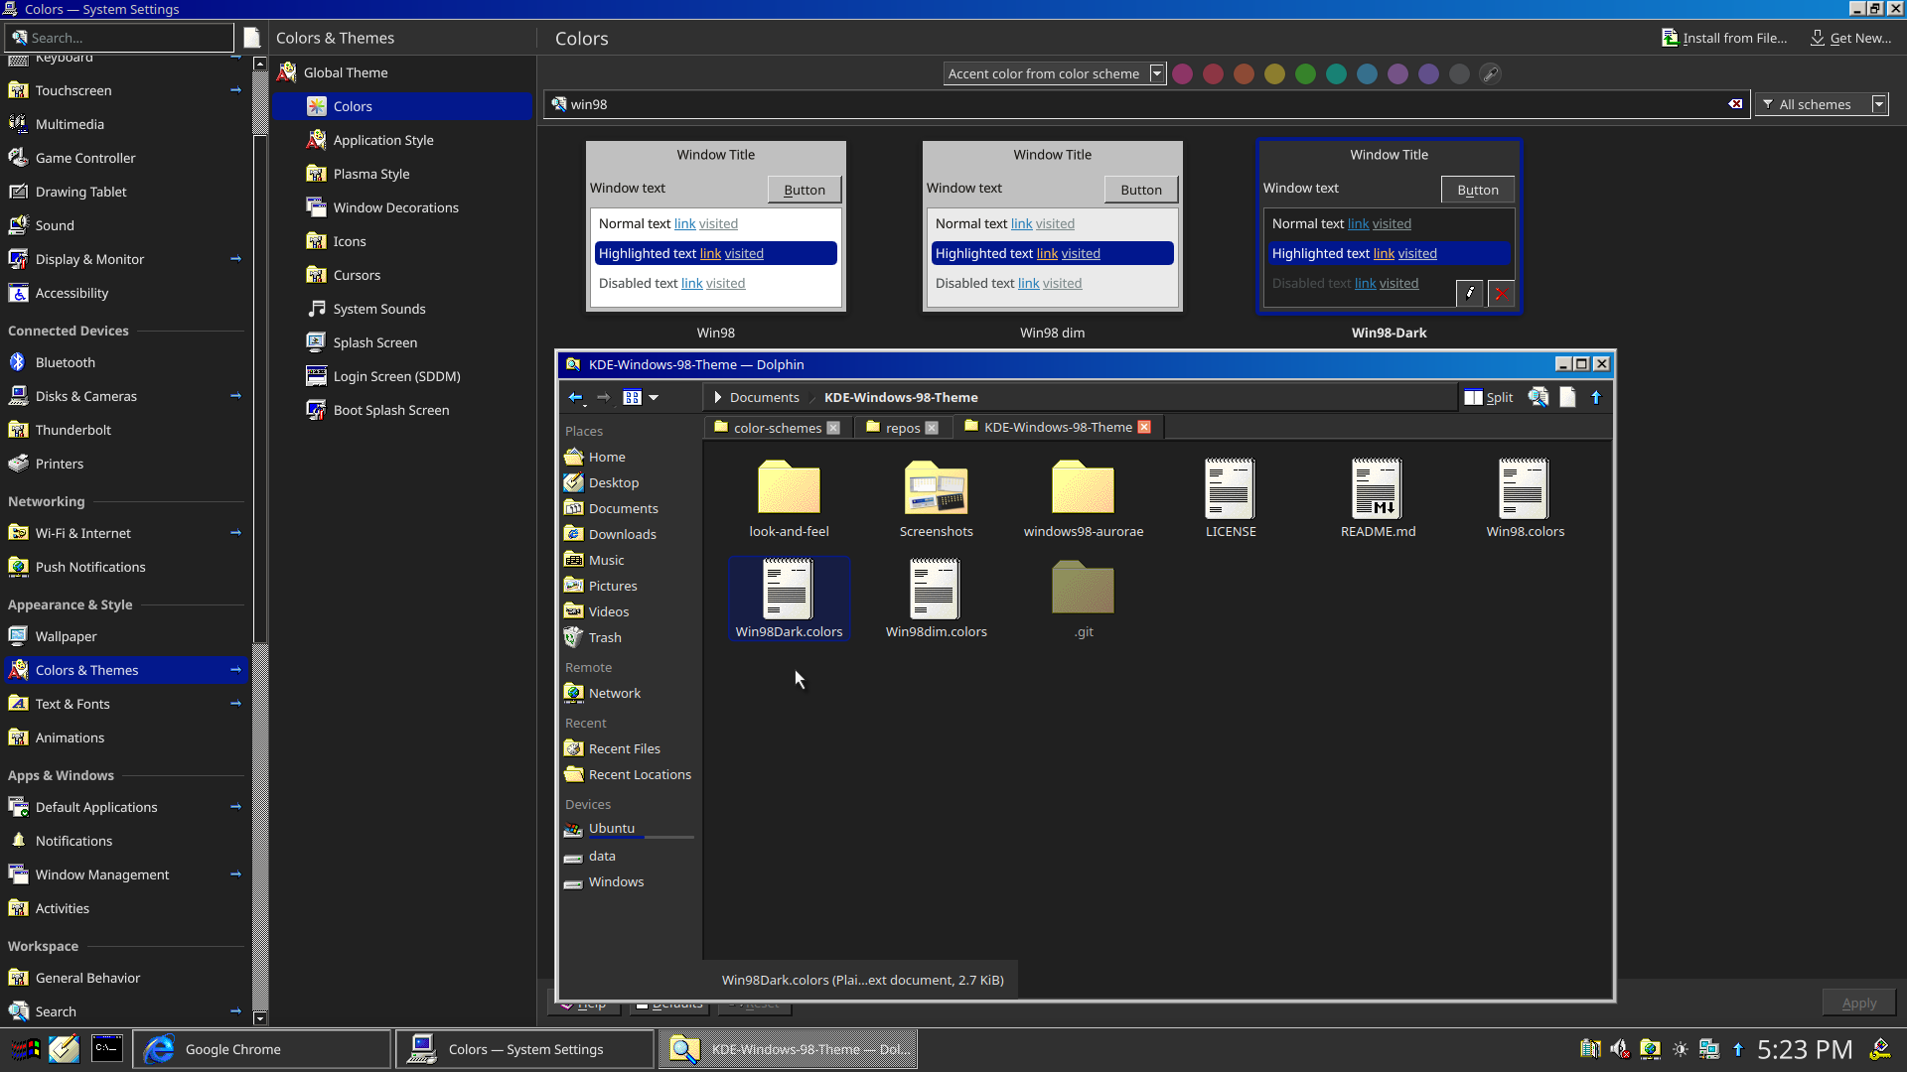
Task: Click the Split view button in Dolphin
Action: coord(1488,397)
